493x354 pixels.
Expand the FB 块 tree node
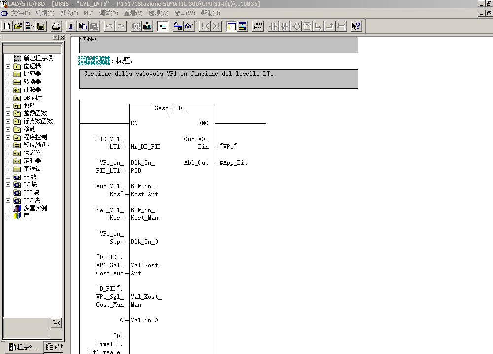click(x=8, y=177)
